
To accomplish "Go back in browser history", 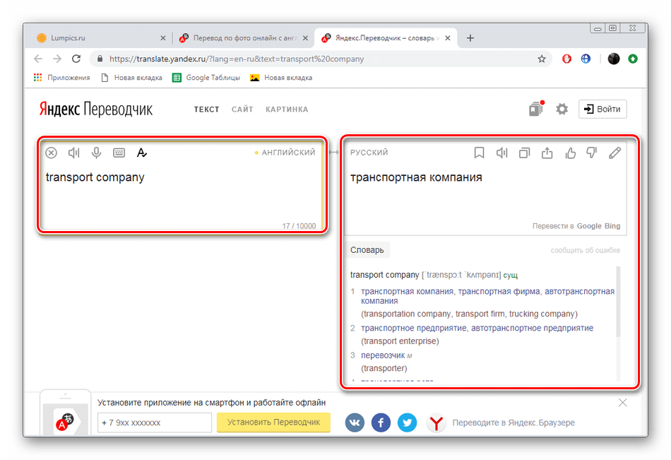I will tap(38, 59).
